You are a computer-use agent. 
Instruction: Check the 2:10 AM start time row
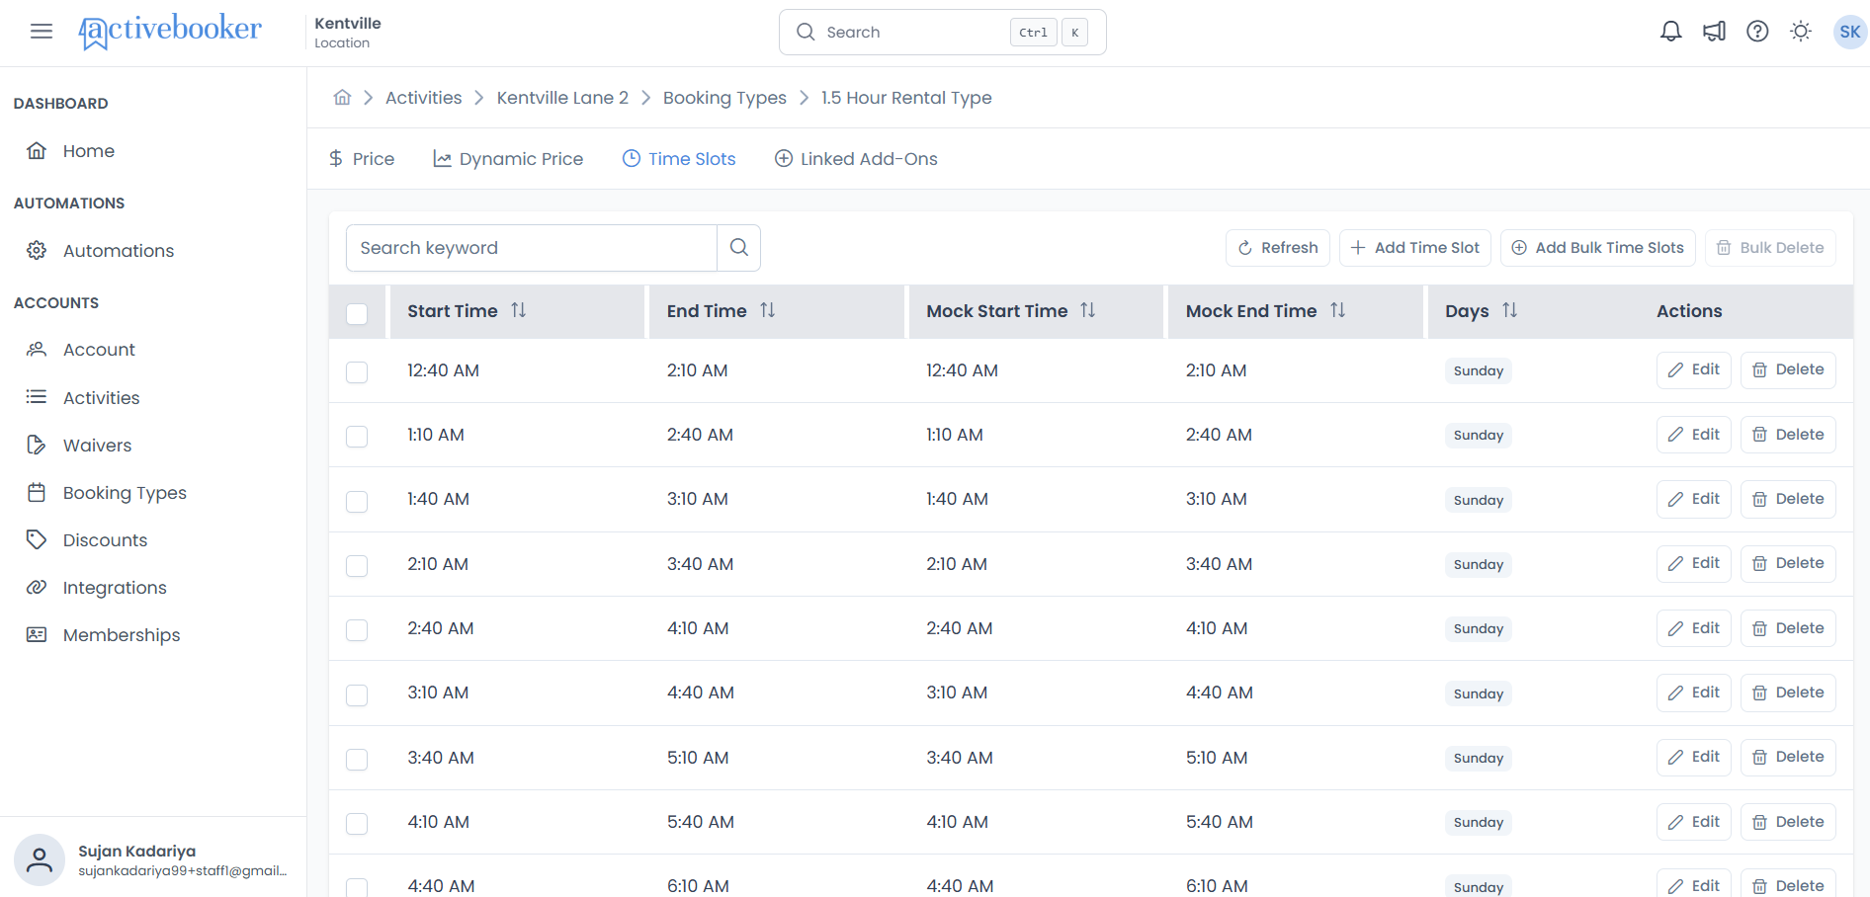357,565
